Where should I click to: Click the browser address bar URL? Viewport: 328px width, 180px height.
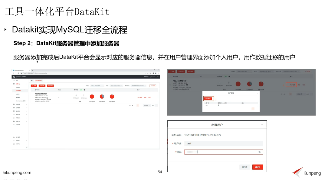coord(37,73)
